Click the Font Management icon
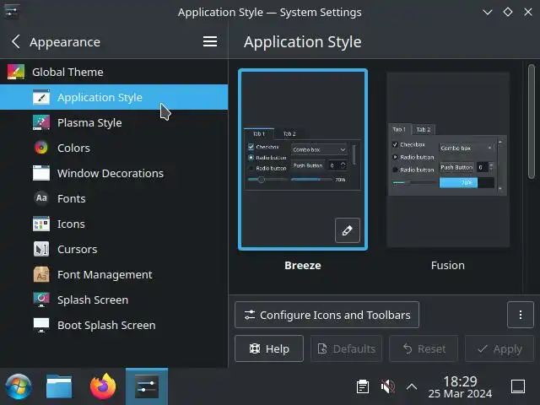 (x=41, y=274)
